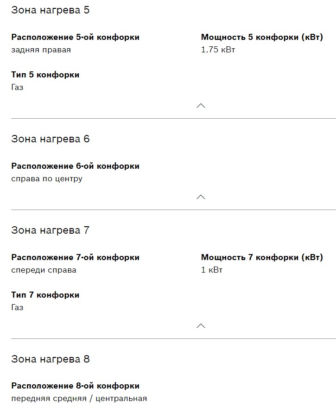This screenshot has width=336, height=414.
Task: Click the value задняя правая
Action: (41, 50)
